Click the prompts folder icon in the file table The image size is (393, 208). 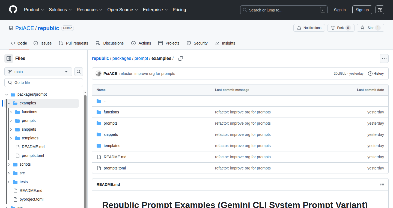pyautogui.click(x=99, y=123)
